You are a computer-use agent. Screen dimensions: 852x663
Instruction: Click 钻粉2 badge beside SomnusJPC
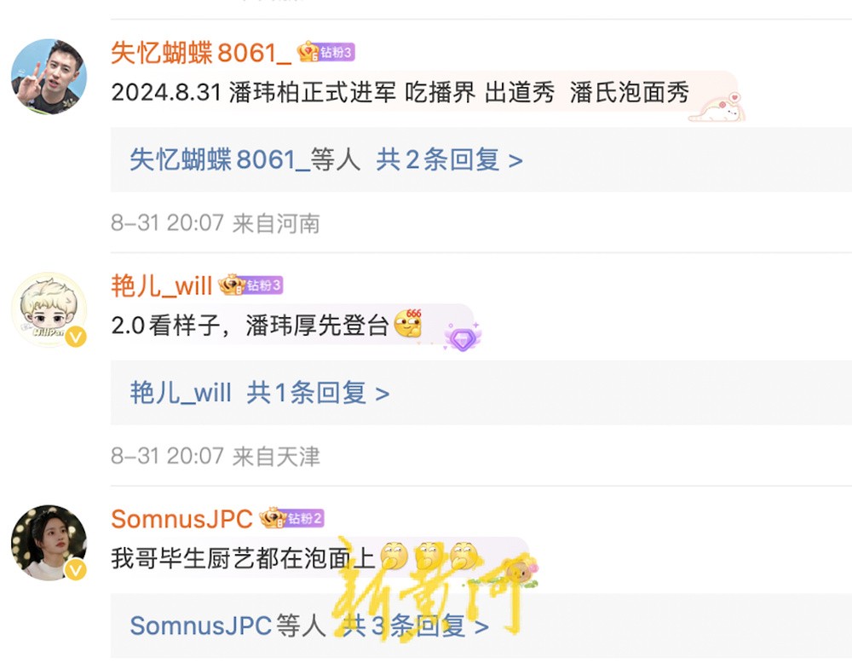(x=291, y=518)
